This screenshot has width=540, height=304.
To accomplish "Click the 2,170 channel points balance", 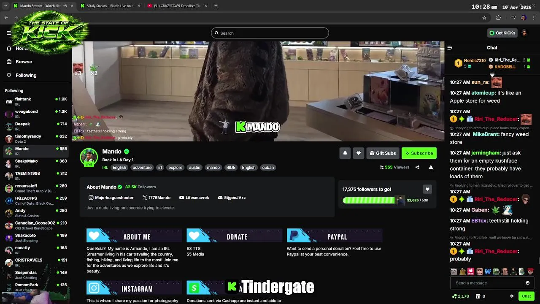I will point(461,296).
